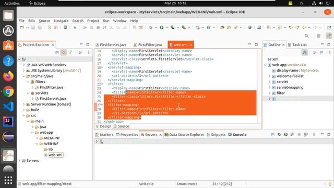This screenshot has width=334, height=188.
Task: Open Show Applications grid in dock
Action: click(x=8, y=180)
